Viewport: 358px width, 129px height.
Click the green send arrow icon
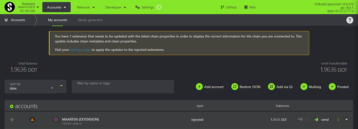coord(316,120)
